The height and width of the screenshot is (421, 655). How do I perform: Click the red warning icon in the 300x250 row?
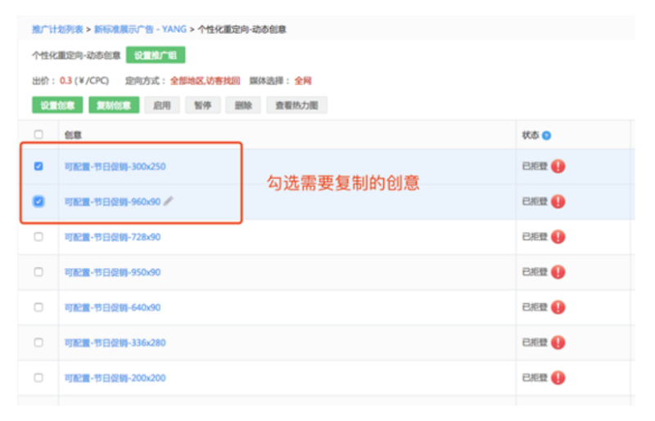pos(558,167)
